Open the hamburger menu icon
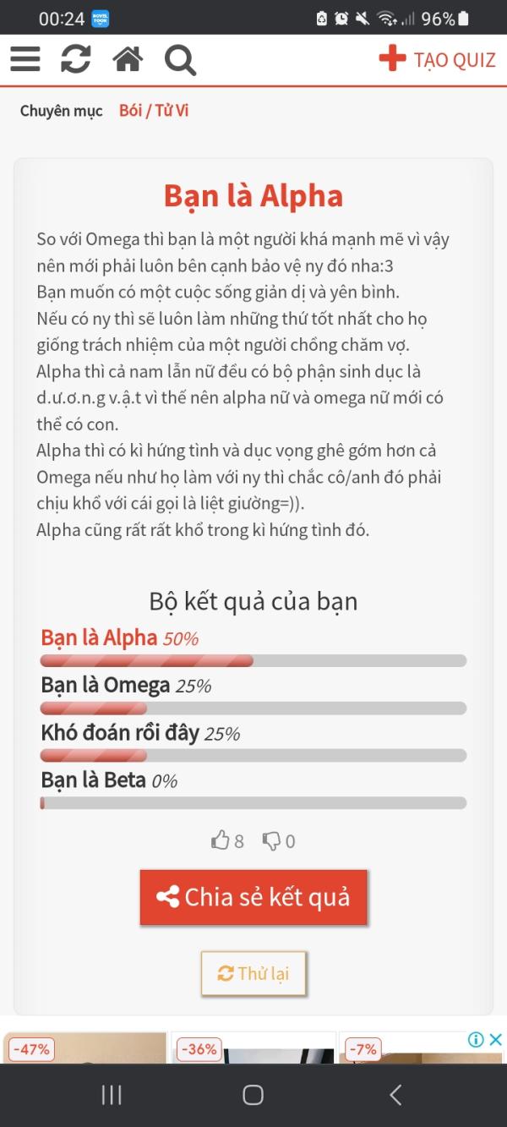 click(x=25, y=59)
